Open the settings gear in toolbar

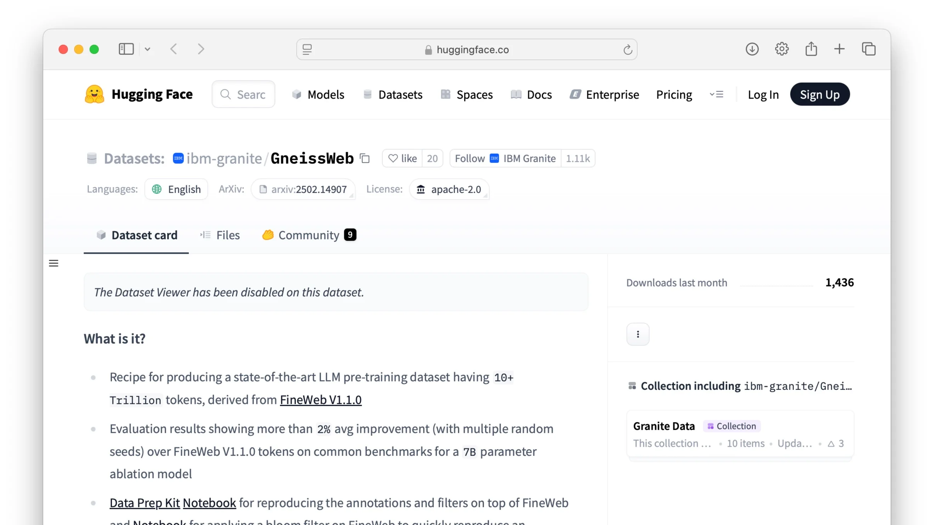782,49
